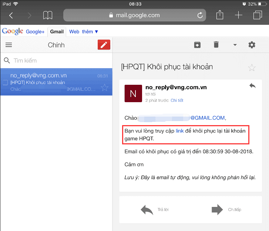Expand message details via "Chi tiết"

(177, 100)
